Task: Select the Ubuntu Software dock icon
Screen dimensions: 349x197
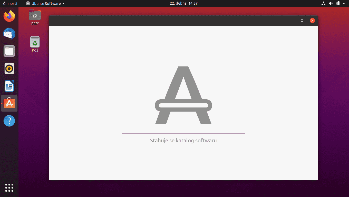Action: (9, 103)
